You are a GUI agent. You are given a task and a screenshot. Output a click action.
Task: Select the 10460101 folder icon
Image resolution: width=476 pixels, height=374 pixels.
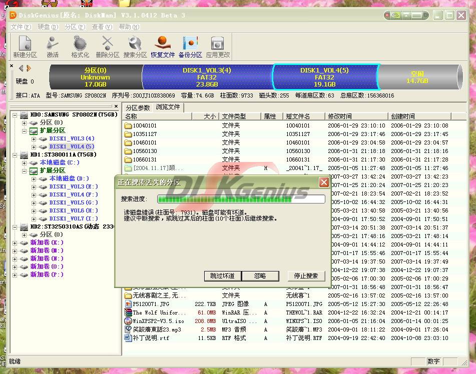(x=128, y=142)
